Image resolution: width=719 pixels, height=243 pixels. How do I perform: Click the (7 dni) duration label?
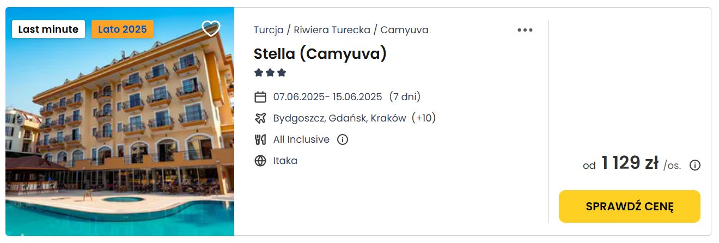(405, 97)
